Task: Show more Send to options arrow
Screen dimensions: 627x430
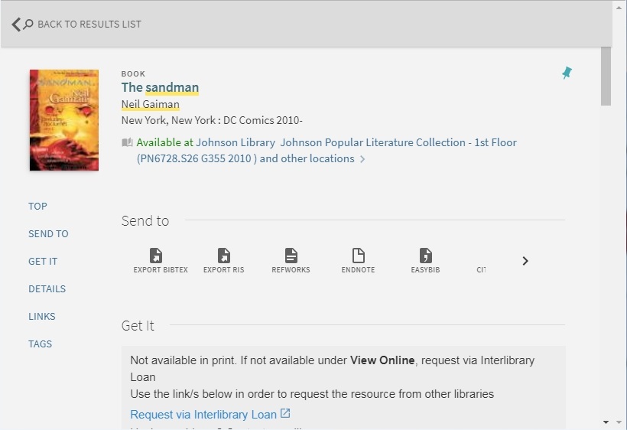Action: pos(525,261)
